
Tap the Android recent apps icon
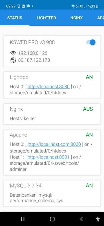[23, 219]
